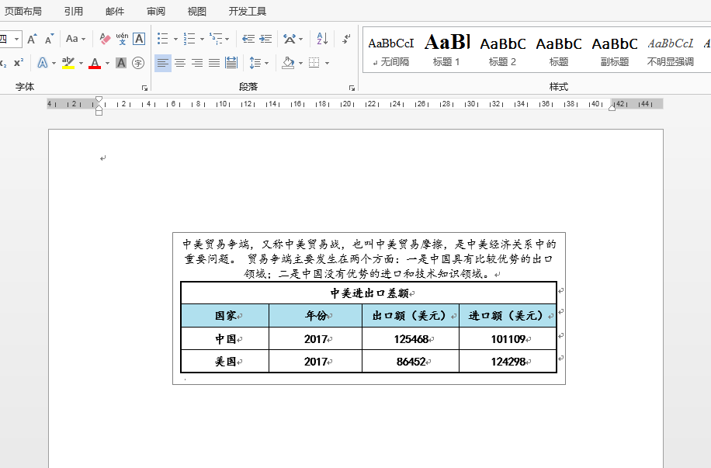This screenshot has width=711, height=468.
Task: Switch to 引用 tab
Action: (74, 12)
